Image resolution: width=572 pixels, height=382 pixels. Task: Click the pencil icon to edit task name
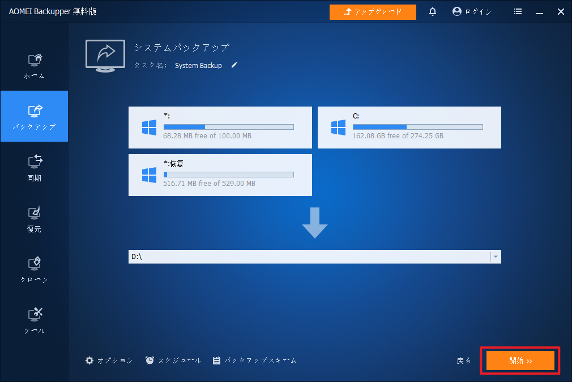click(x=234, y=65)
